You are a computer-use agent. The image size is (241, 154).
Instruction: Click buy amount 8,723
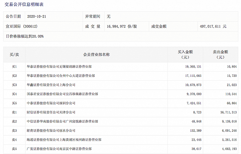[197, 112]
